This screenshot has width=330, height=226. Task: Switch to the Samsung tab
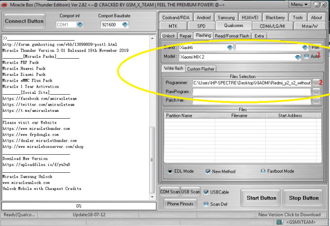tap(226, 18)
